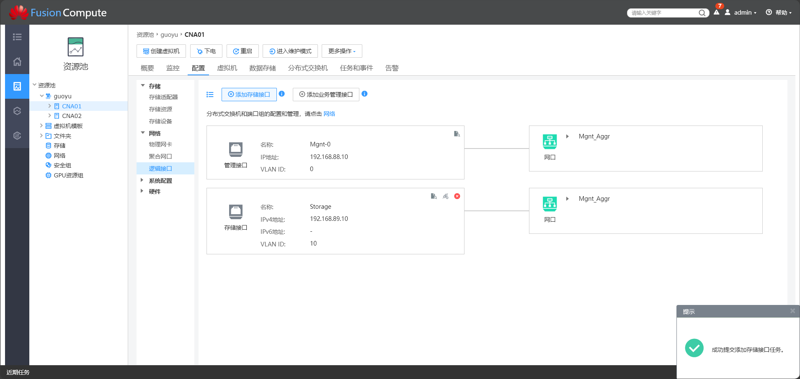Select 安全组 in resource tree
Viewport: 800px width, 379px height.
[x=62, y=165]
